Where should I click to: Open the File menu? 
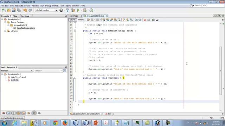coord(2,6)
